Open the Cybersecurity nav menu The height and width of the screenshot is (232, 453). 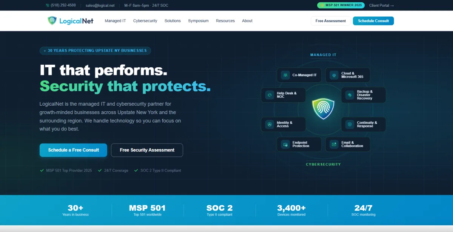(145, 21)
